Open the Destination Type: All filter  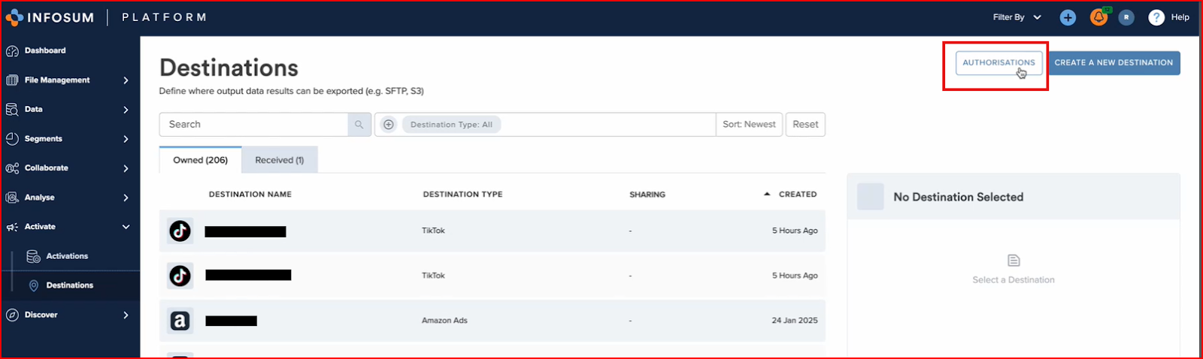pos(451,125)
